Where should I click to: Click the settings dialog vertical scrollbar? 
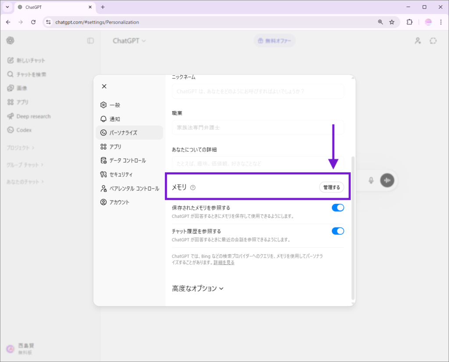coord(353,228)
